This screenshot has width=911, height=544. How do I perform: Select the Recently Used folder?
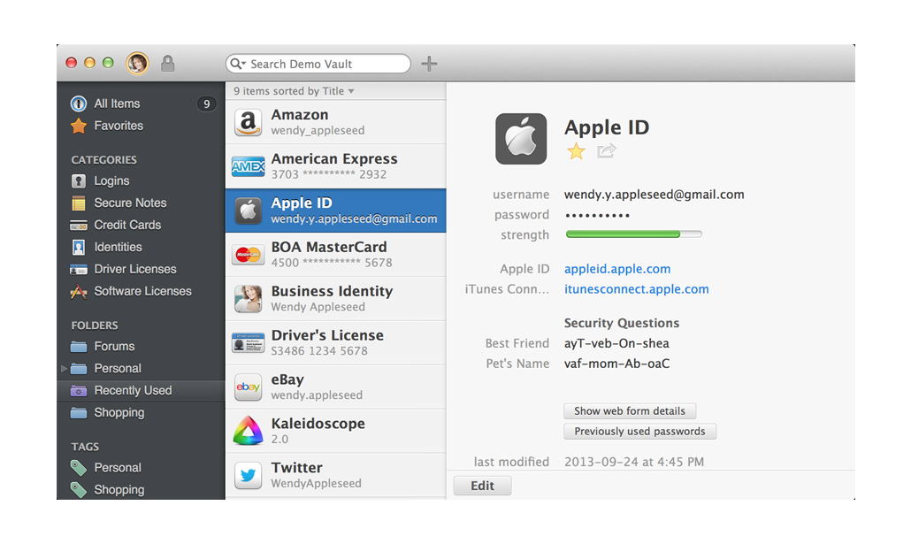click(133, 390)
